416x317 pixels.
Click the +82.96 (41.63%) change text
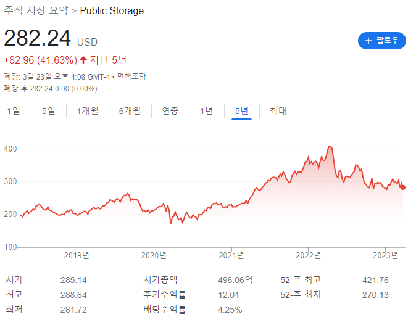point(40,60)
